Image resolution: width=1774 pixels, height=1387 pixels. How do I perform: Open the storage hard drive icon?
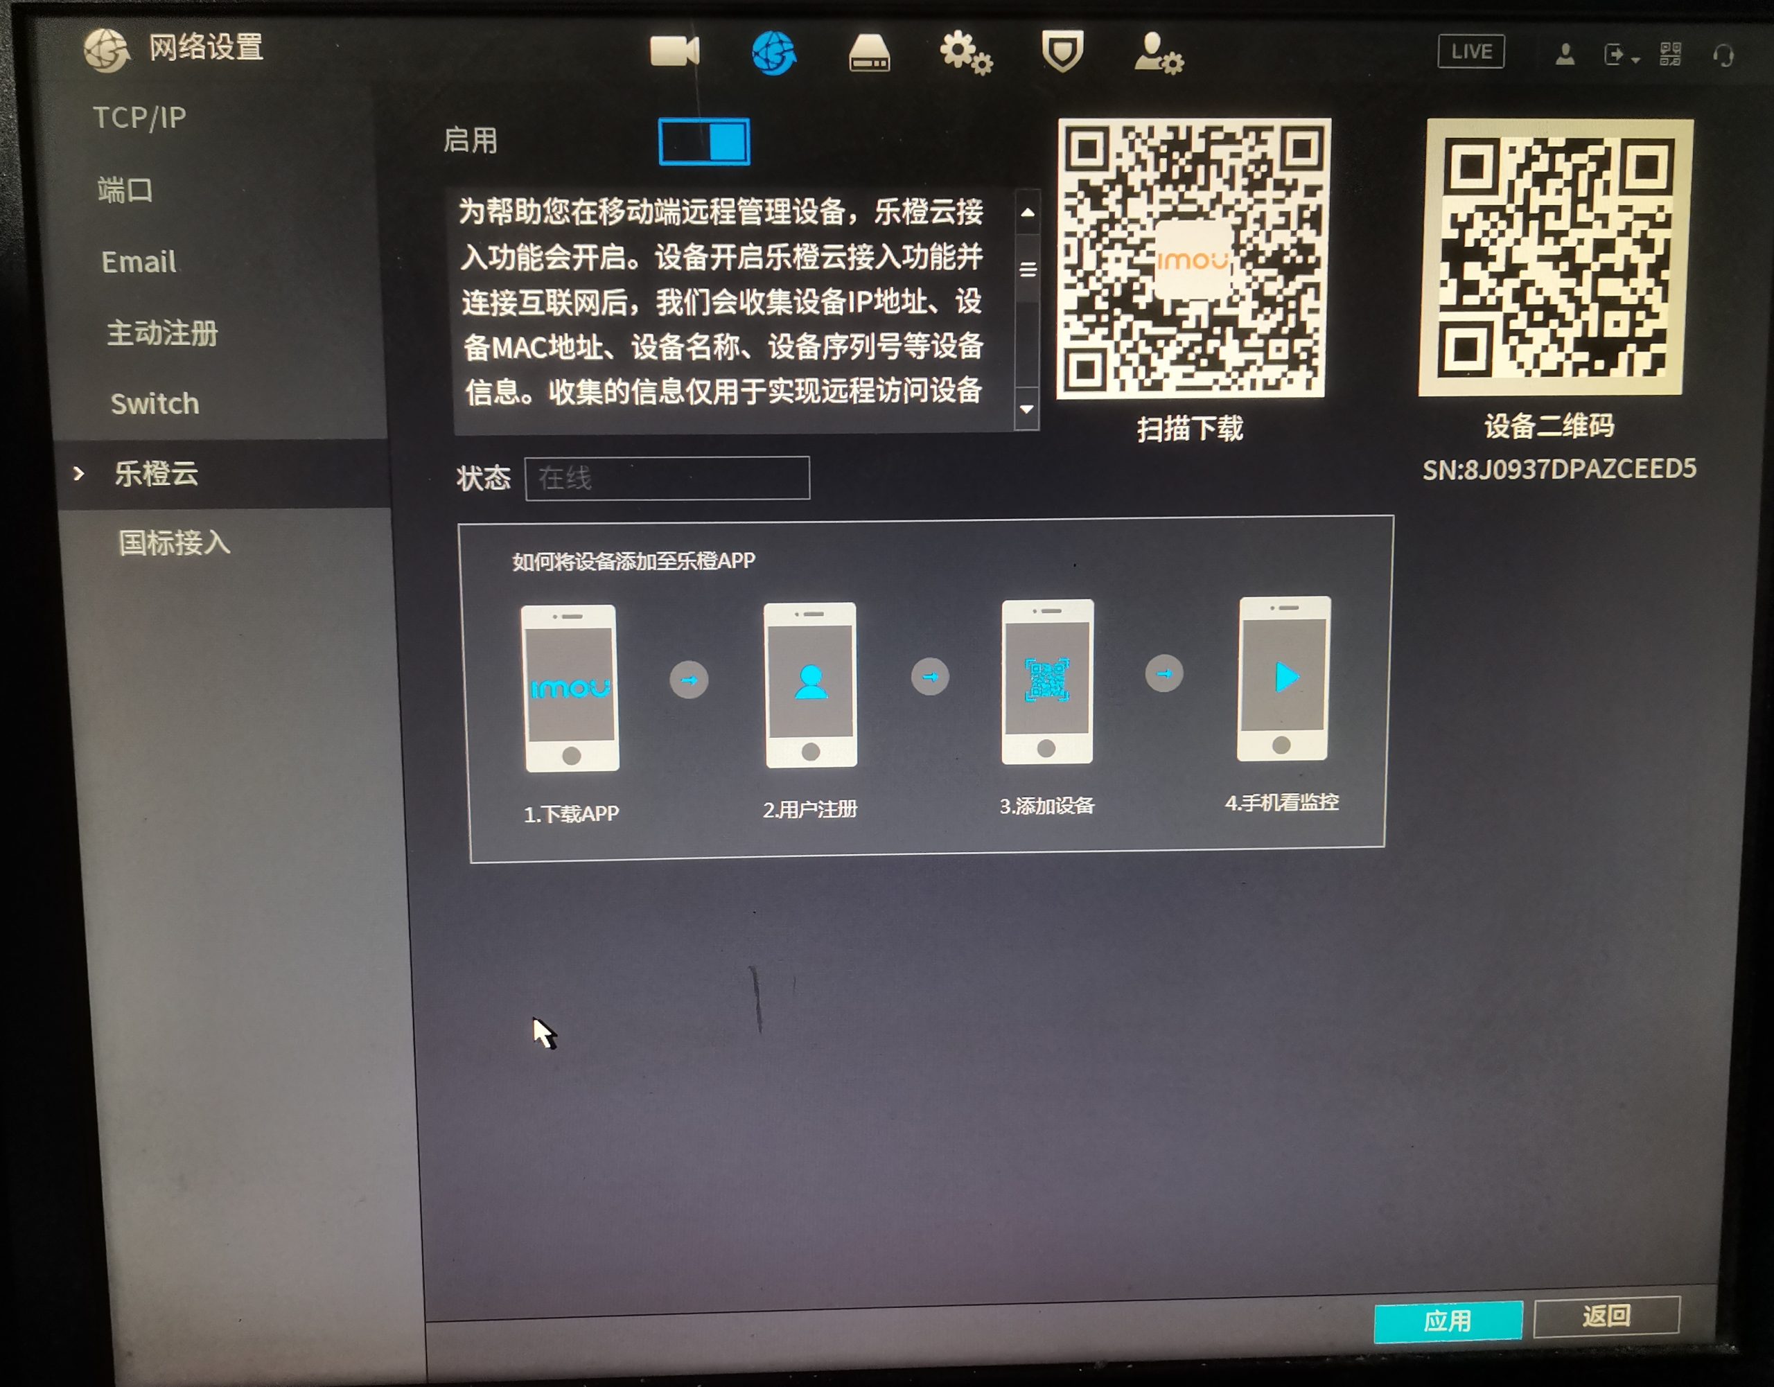868,53
